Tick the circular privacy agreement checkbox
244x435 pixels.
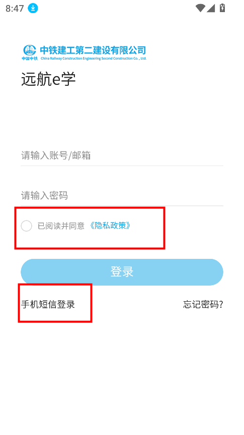(x=27, y=226)
